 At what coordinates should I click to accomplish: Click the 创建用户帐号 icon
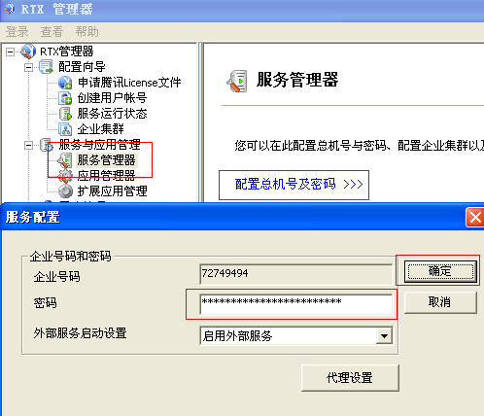click(65, 98)
